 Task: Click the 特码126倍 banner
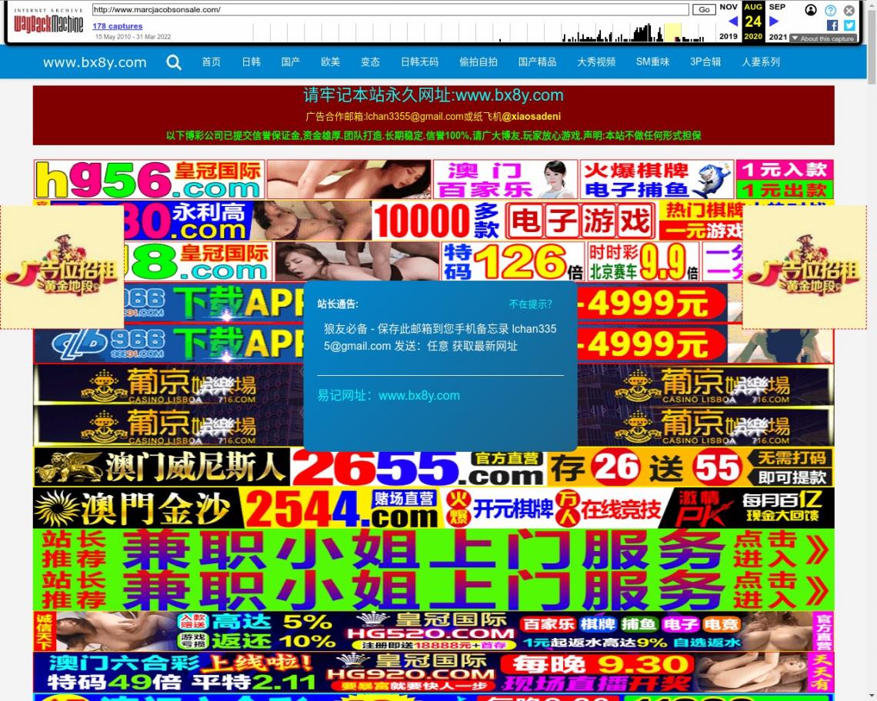[x=513, y=261]
